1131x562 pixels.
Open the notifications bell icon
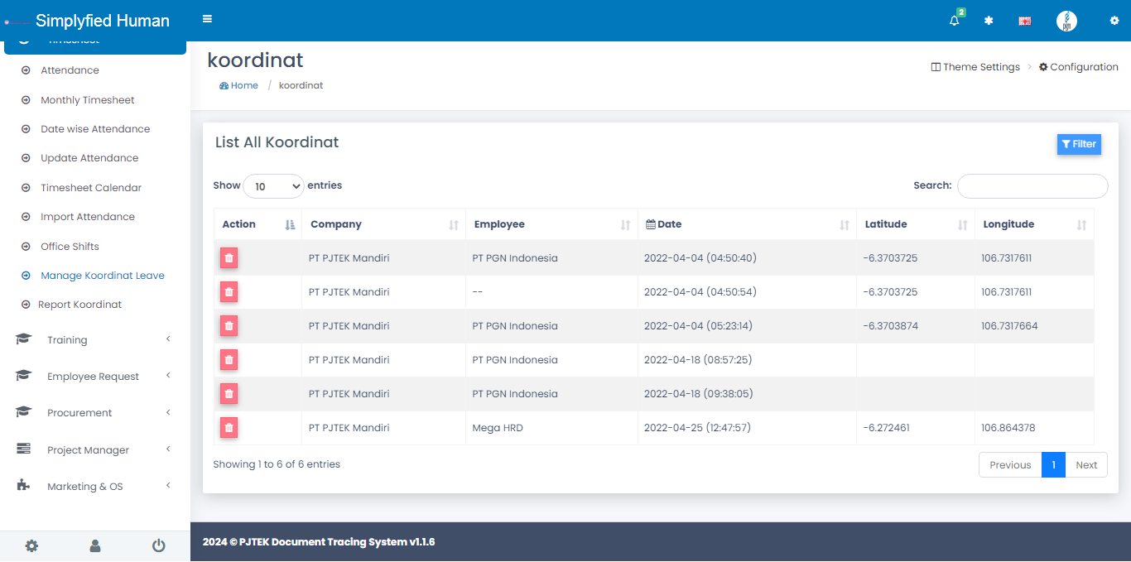pyautogui.click(x=955, y=21)
